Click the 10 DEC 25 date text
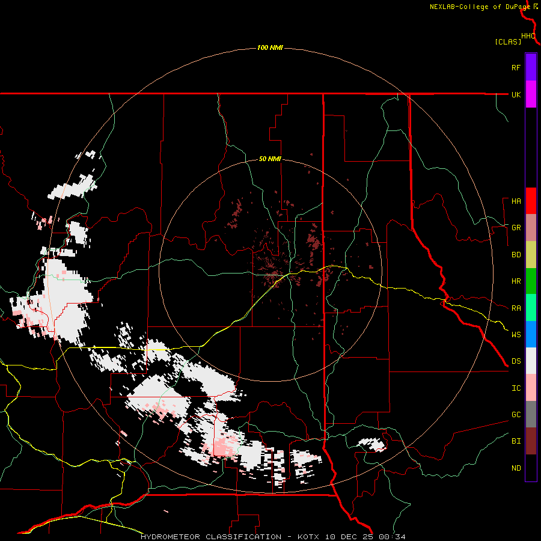This screenshot has width=541, height=541. click(x=349, y=537)
